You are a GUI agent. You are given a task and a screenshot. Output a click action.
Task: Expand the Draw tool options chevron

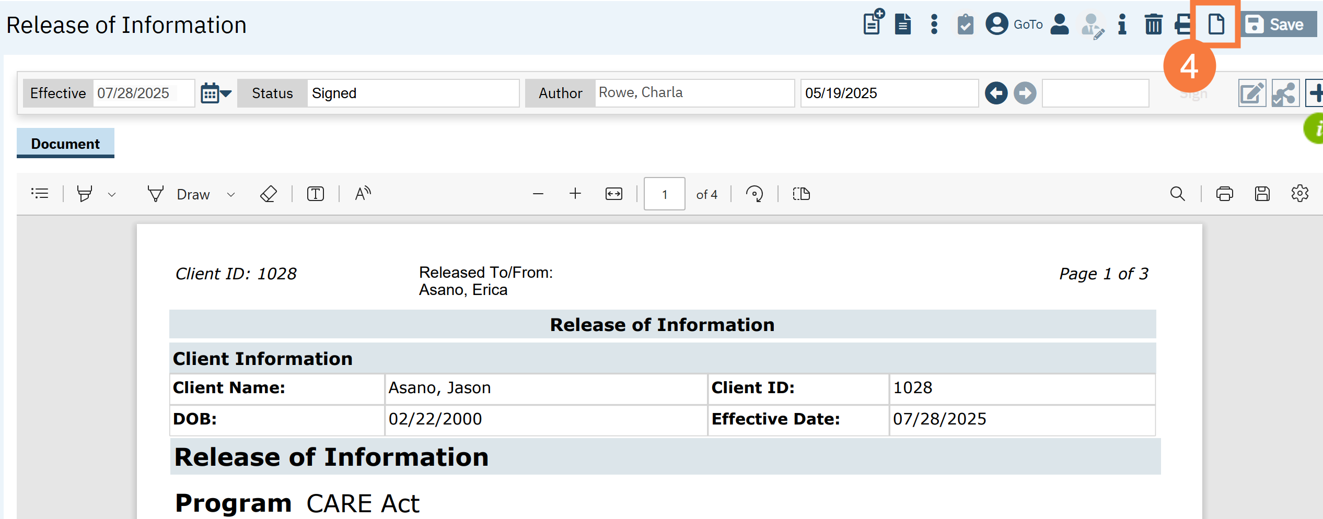(231, 195)
